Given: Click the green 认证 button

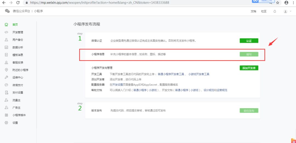Looking at the screenshot, I should tap(249, 41).
